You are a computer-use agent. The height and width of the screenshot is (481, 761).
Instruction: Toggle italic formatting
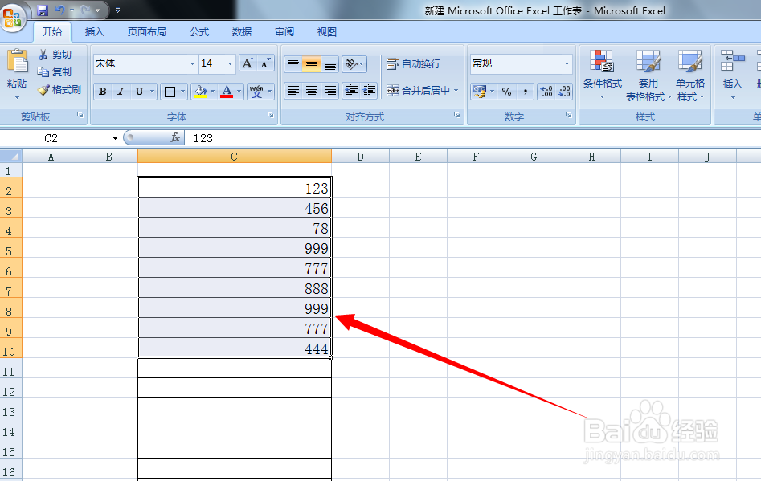point(121,92)
